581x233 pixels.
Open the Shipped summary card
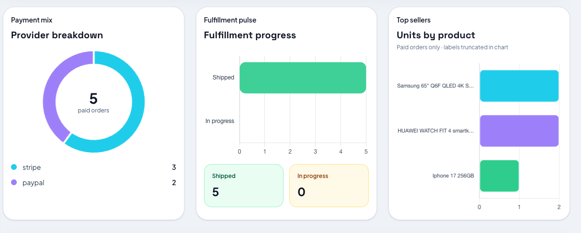click(x=244, y=186)
